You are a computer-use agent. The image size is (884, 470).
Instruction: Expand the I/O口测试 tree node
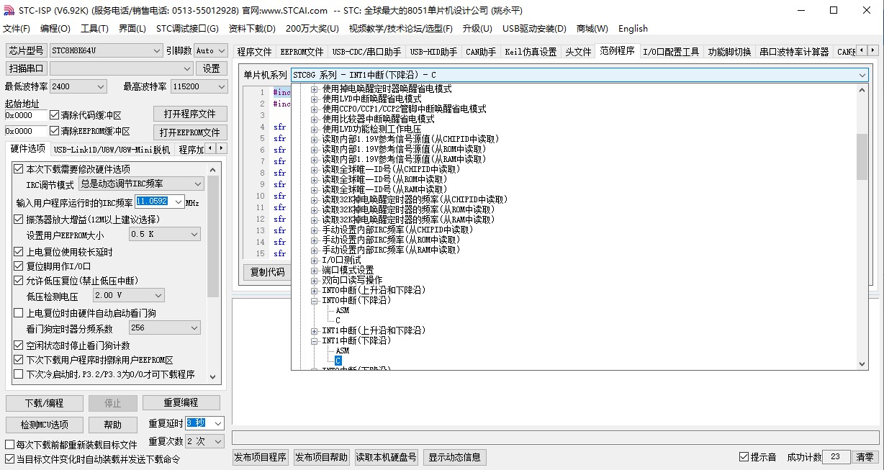(x=315, y=260)
